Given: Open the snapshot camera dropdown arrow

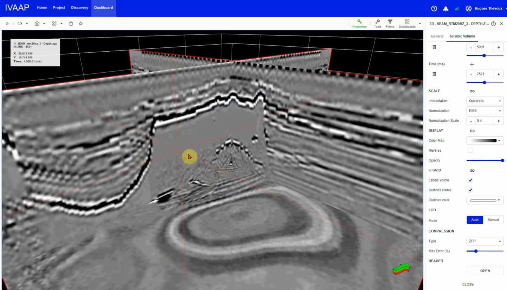Looking at the screenshot, I should (44, 24).
